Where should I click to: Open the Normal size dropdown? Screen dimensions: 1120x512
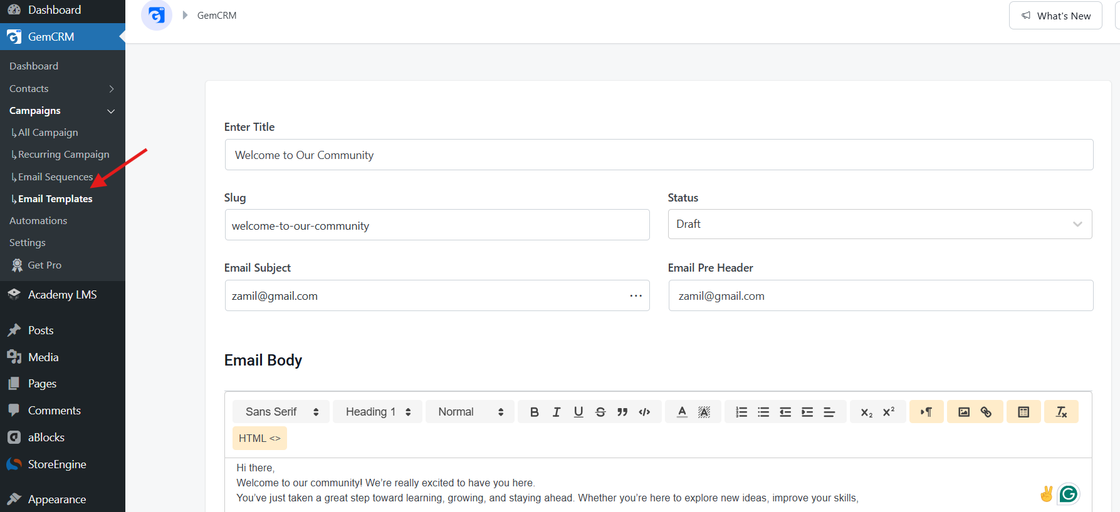(x=470, y=412)
